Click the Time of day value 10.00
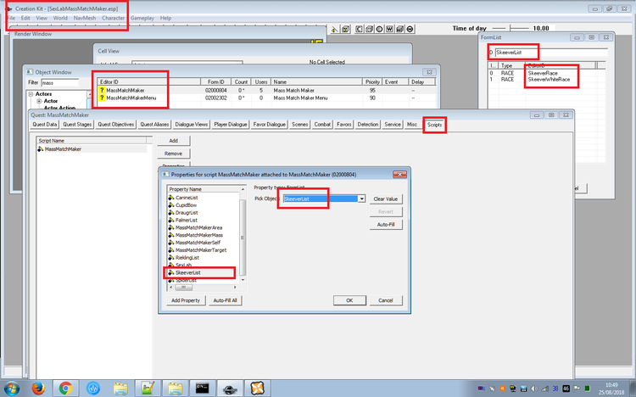636x397 pixels. (541, 28)
